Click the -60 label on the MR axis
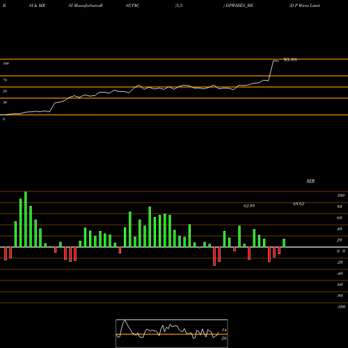The width and height of the screenshot is (348, 348). pos(340,285)
